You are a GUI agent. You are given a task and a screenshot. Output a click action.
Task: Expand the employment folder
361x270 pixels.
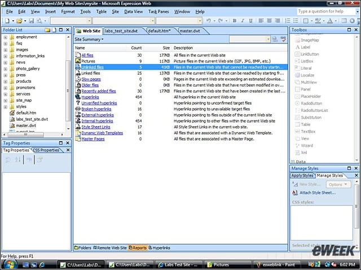(6, 37)
